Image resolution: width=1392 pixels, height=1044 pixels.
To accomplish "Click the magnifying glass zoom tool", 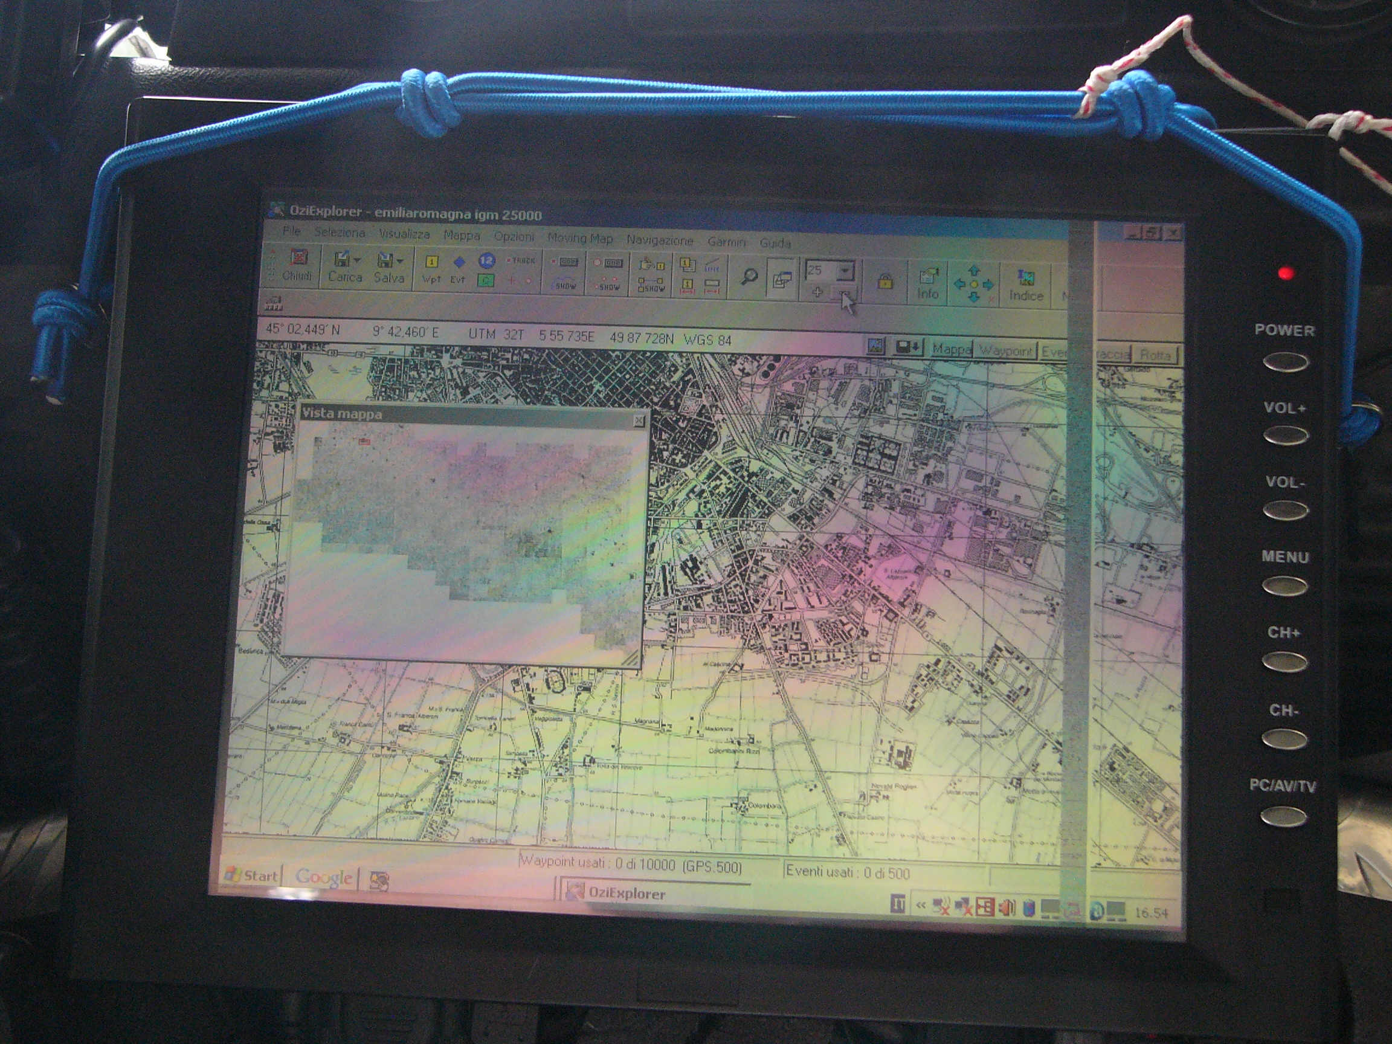I will (x=749, y=277).
